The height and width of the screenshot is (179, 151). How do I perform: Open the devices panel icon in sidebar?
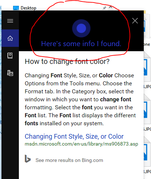pos(10,73)
